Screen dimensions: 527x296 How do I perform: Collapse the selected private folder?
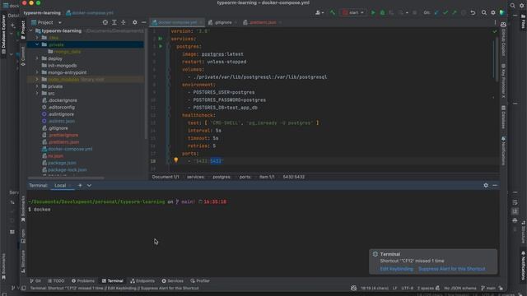(x=37, y=44)
